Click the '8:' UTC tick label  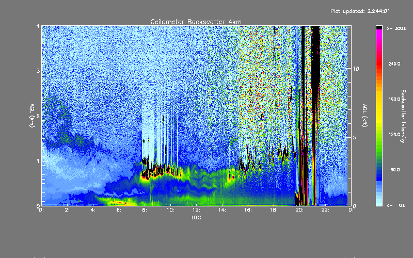pos(145,210)
